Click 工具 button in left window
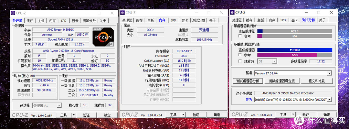The height and width of the screenshot is (129, 349). [64, 115]
